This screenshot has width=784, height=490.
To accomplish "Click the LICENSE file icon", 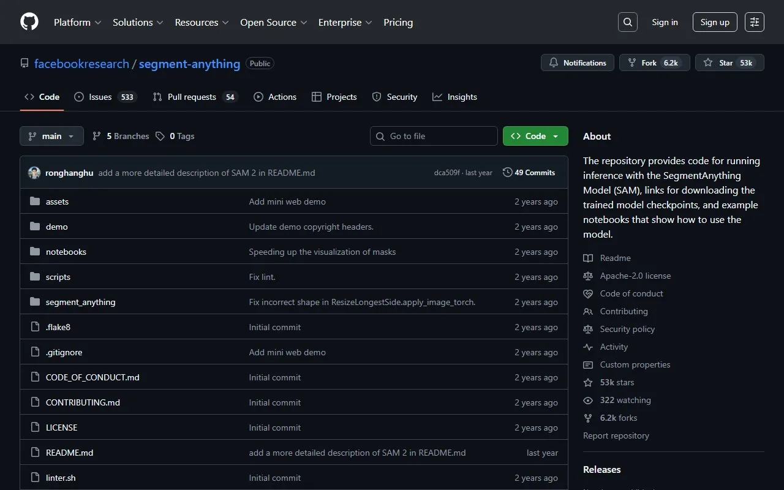I will coord(35,428).
